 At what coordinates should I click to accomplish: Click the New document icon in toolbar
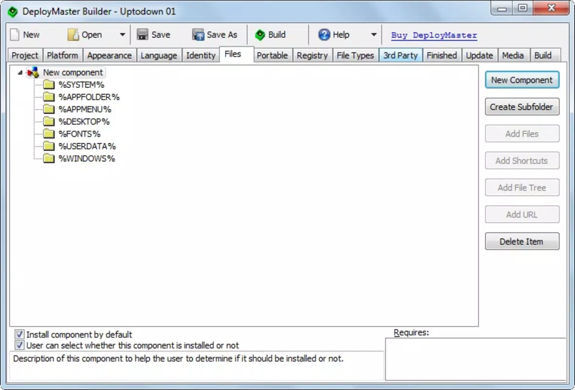(15, 35)
